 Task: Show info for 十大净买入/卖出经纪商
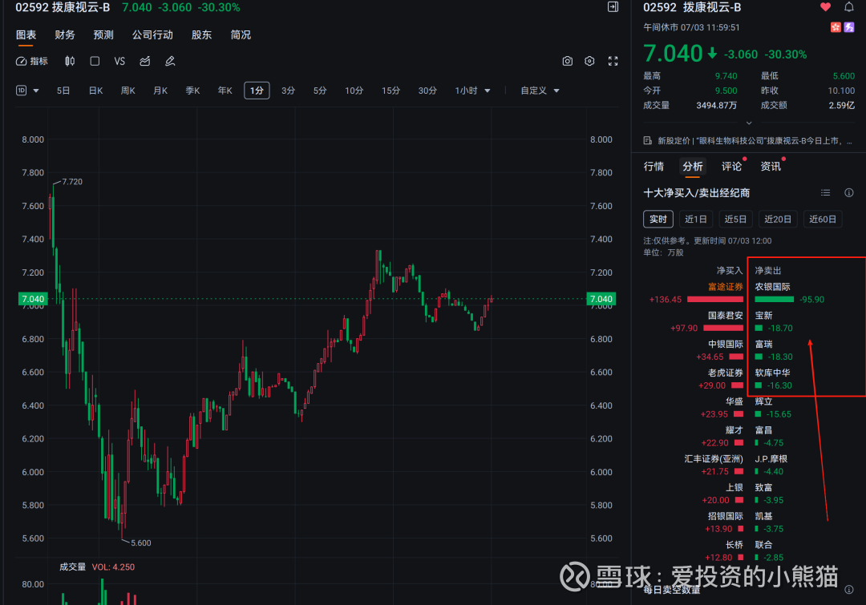[x=849, y=192]
